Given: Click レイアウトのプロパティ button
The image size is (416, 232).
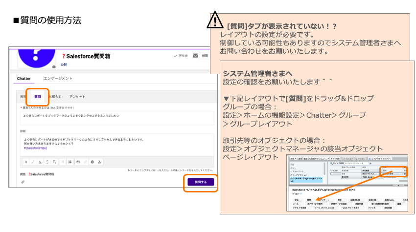Looking at the screenshot, I should (380, 159).
